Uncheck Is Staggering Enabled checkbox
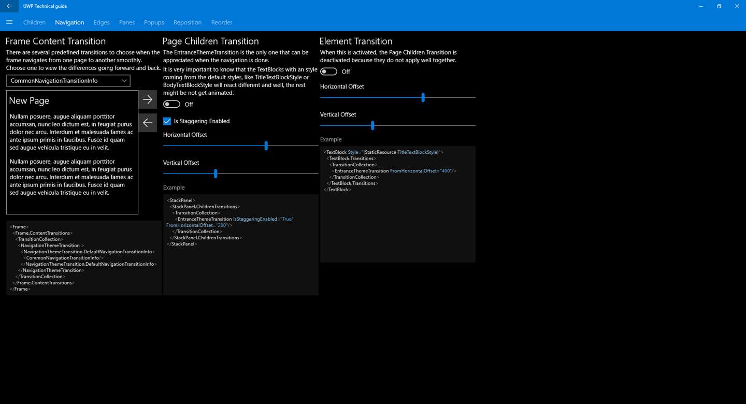Screen dimensions: 746x404 click(167, 121)
